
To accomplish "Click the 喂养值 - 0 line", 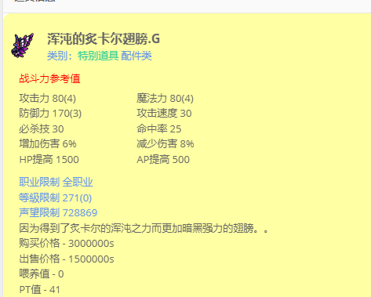I will [x=42, y=274].
